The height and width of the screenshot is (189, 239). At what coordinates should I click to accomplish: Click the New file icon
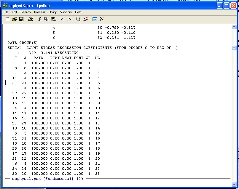[x=8, y=19]
